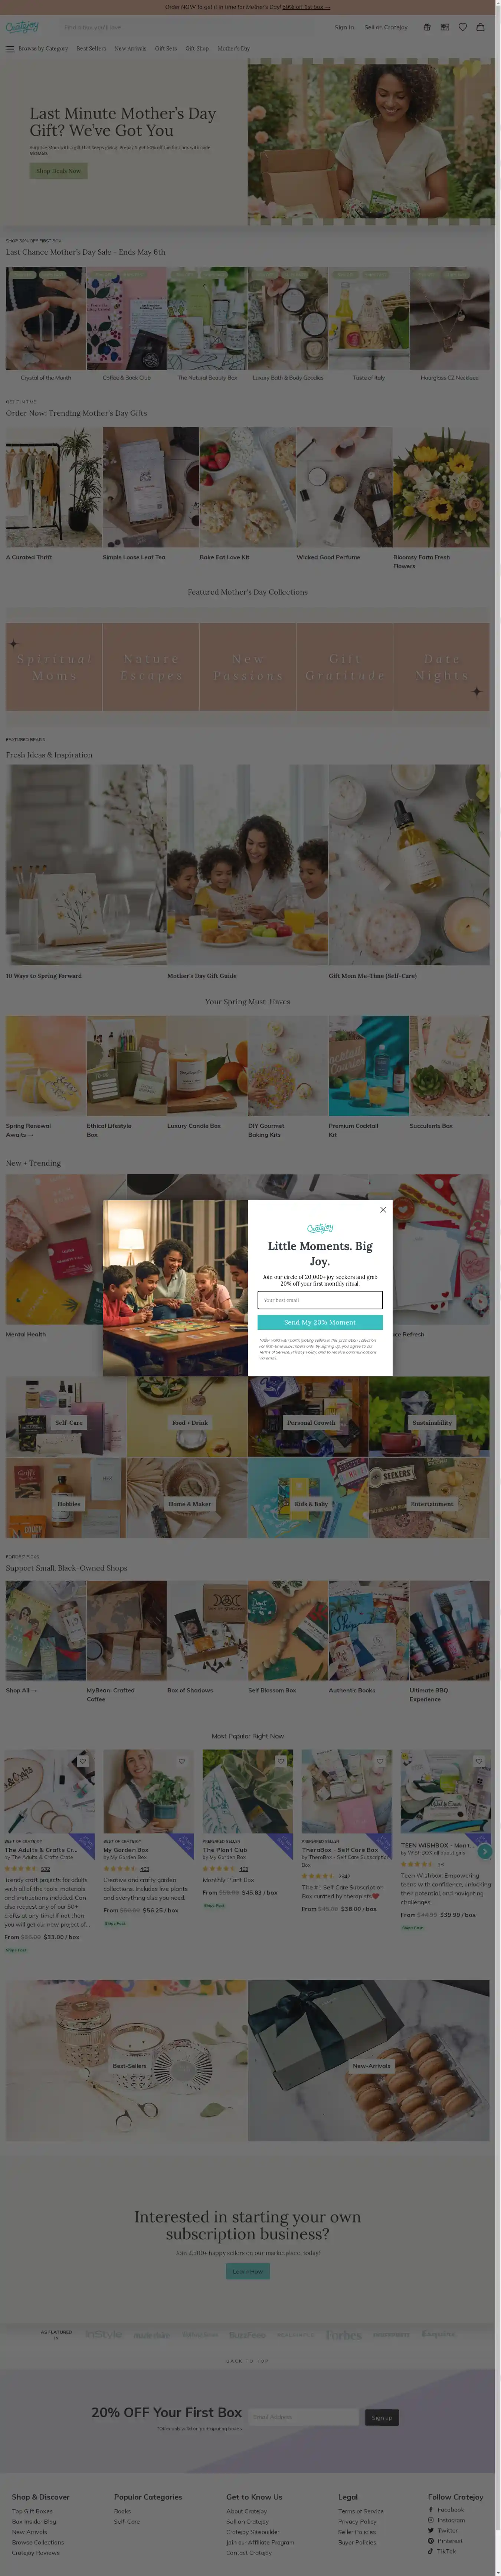Favorite My Garden Box with heart icon
This screenshot has width=501, height=2576.
(182, 1761)
